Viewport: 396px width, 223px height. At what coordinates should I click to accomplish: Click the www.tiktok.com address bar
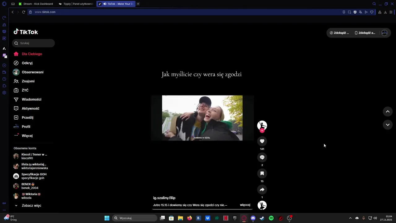click(184, 12)
